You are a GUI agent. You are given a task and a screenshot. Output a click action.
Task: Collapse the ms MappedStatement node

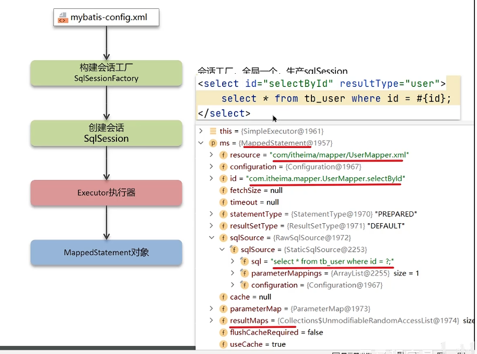point(201,142)
